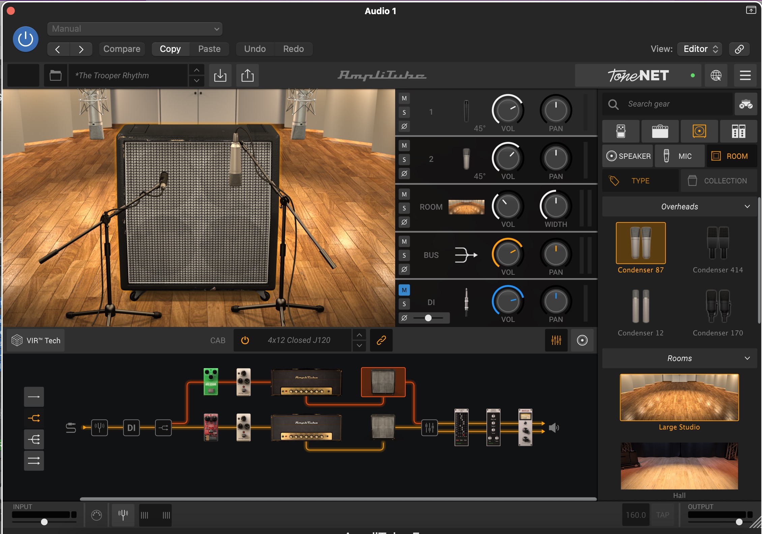Screen dimensions: 762x534
Task: Click the speaker view circle icon
Action: click(582, 340)
